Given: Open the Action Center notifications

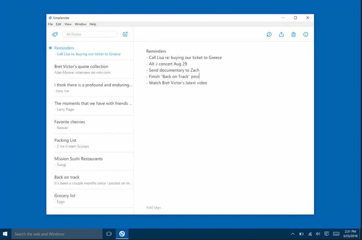Looking at the screenshot, I should (x=326, y=234).
